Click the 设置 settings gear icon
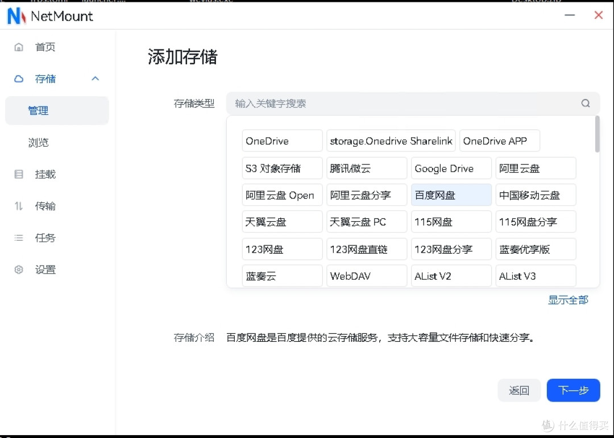 [19, 270]
